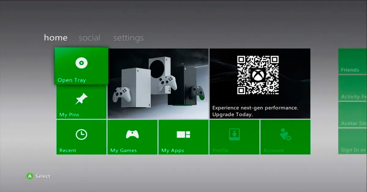The height and width of the screenshot is (192, 367).
Task: Select the dimmed Profile tile icon
Action: (234, 135)
